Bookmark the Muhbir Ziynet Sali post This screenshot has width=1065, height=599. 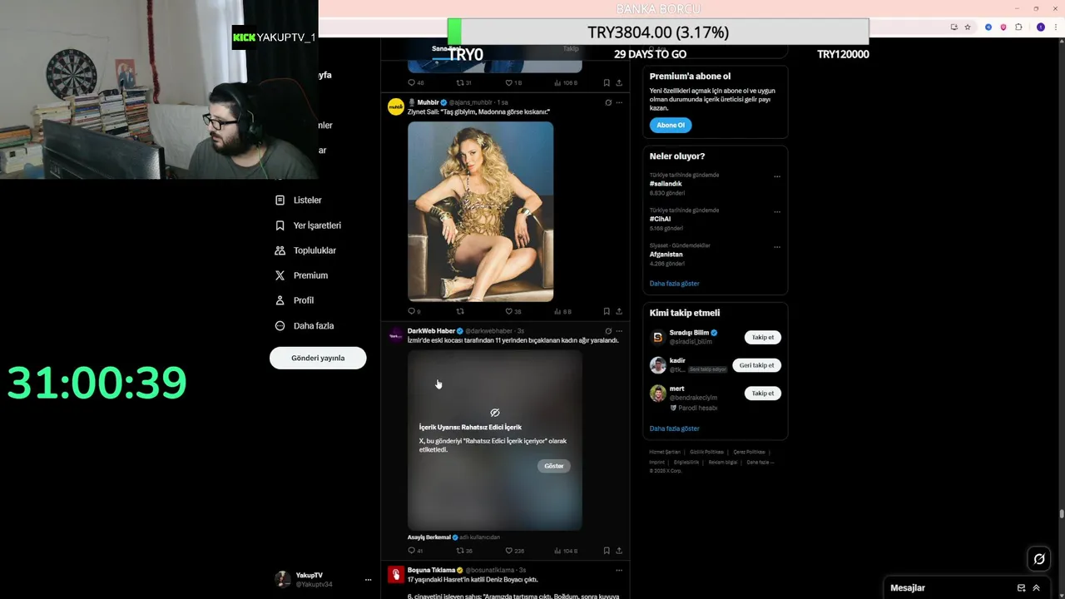coord(607,311)
